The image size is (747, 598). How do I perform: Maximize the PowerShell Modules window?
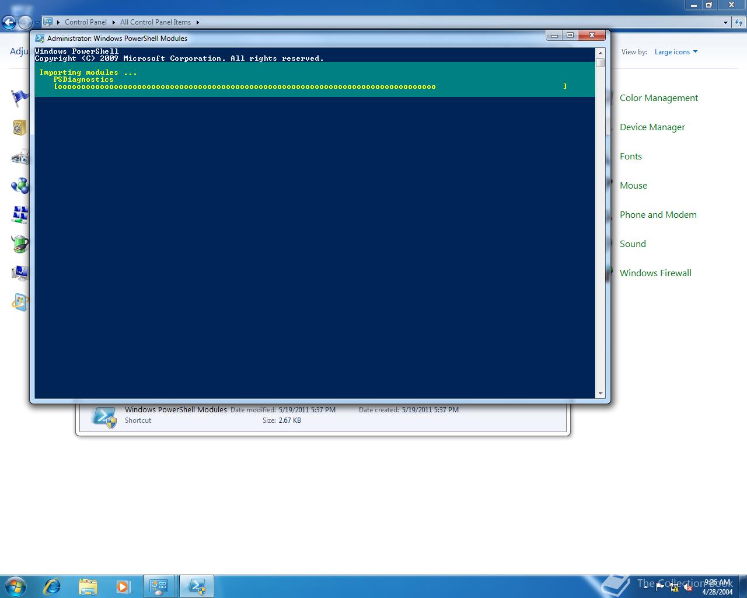(570, 36)
